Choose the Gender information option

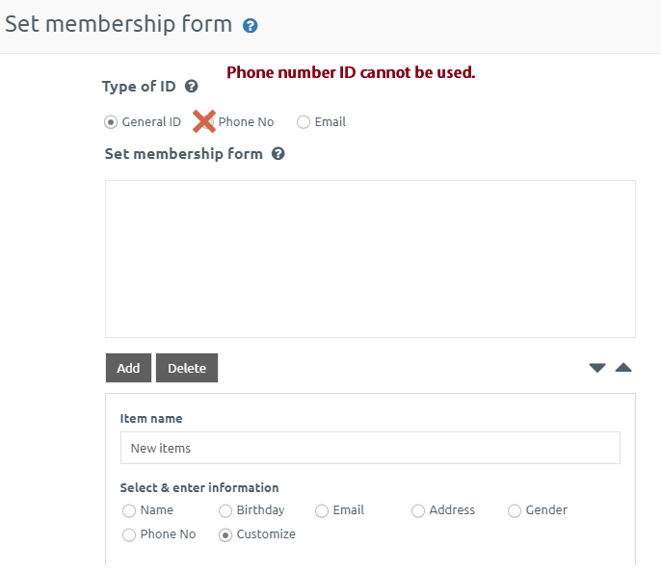coord(515,510)
